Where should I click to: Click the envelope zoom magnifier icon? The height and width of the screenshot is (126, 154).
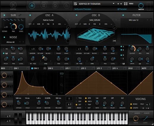(62, 85)
